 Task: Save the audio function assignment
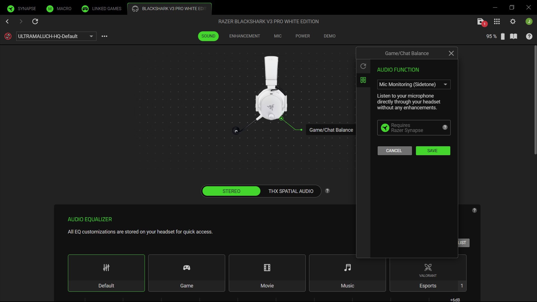pos(433,151)
